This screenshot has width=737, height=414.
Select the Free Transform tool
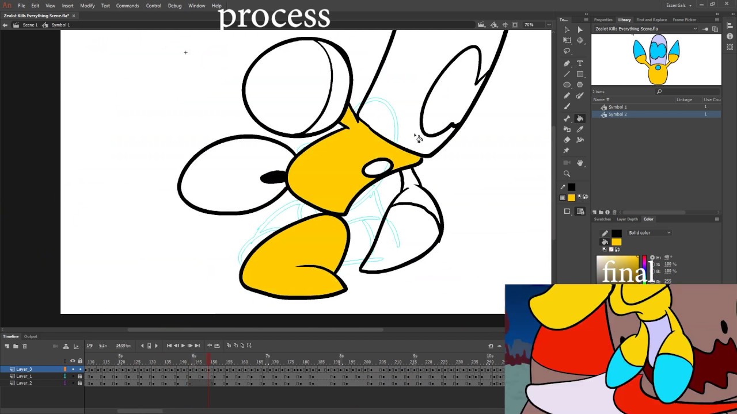(x=567, y=40)
